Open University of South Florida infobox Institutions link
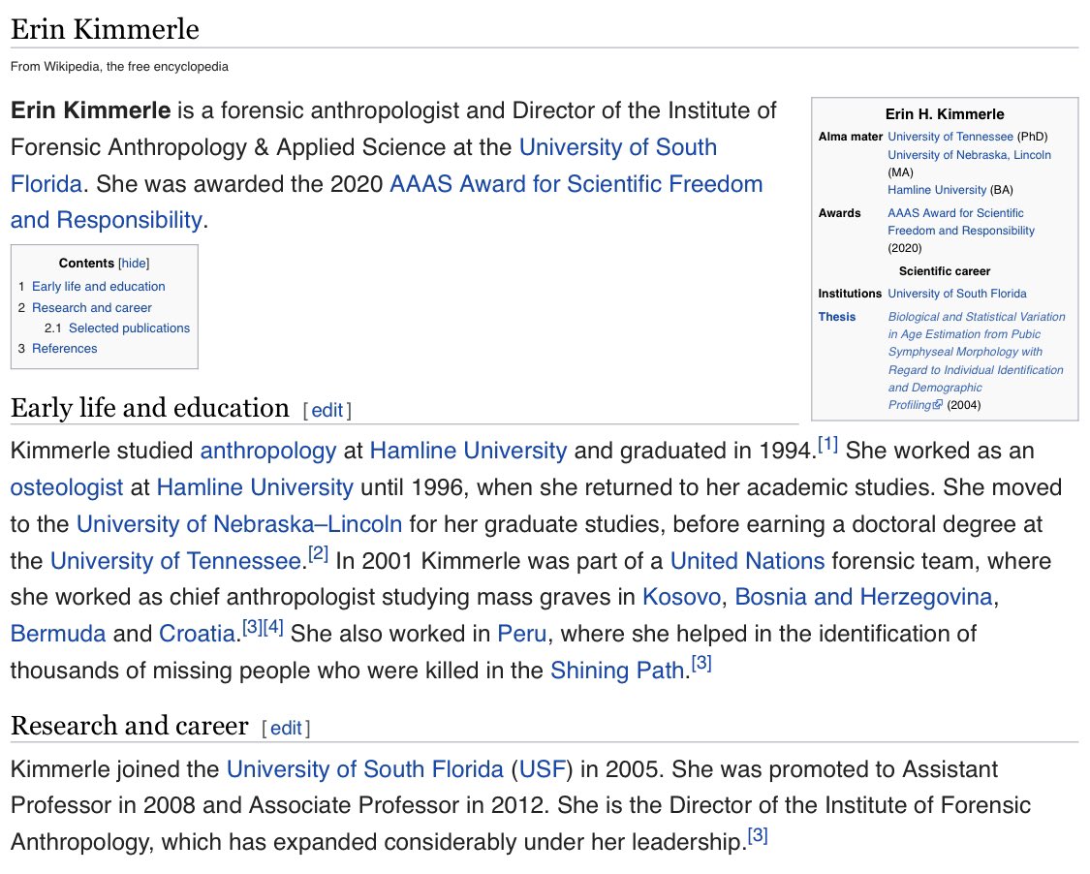 point(957,294)
